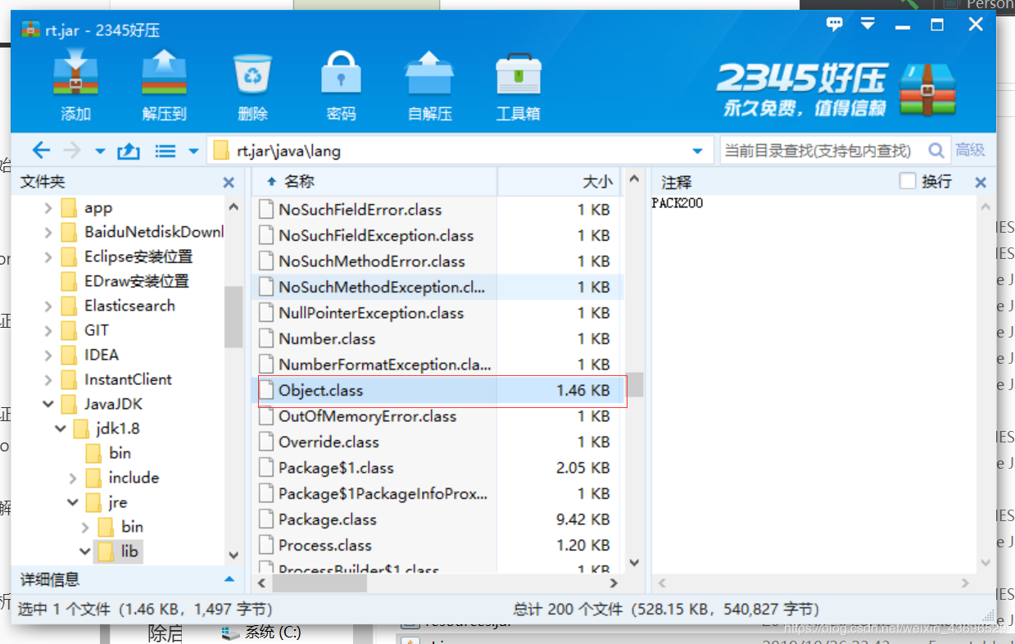Click the search magnifier icon

pos(936,151)
